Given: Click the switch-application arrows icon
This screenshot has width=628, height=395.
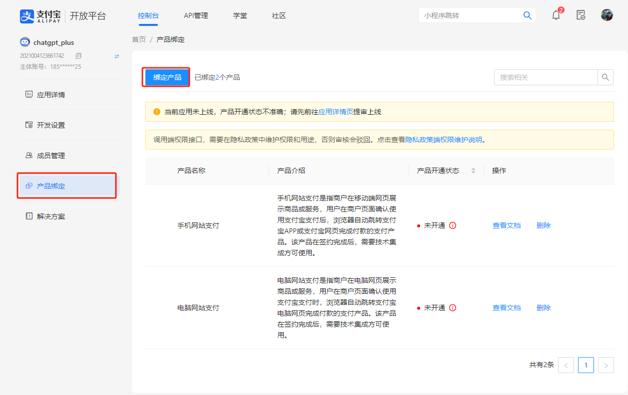Looking at the screenshot, I should click(x=116, y=56).
